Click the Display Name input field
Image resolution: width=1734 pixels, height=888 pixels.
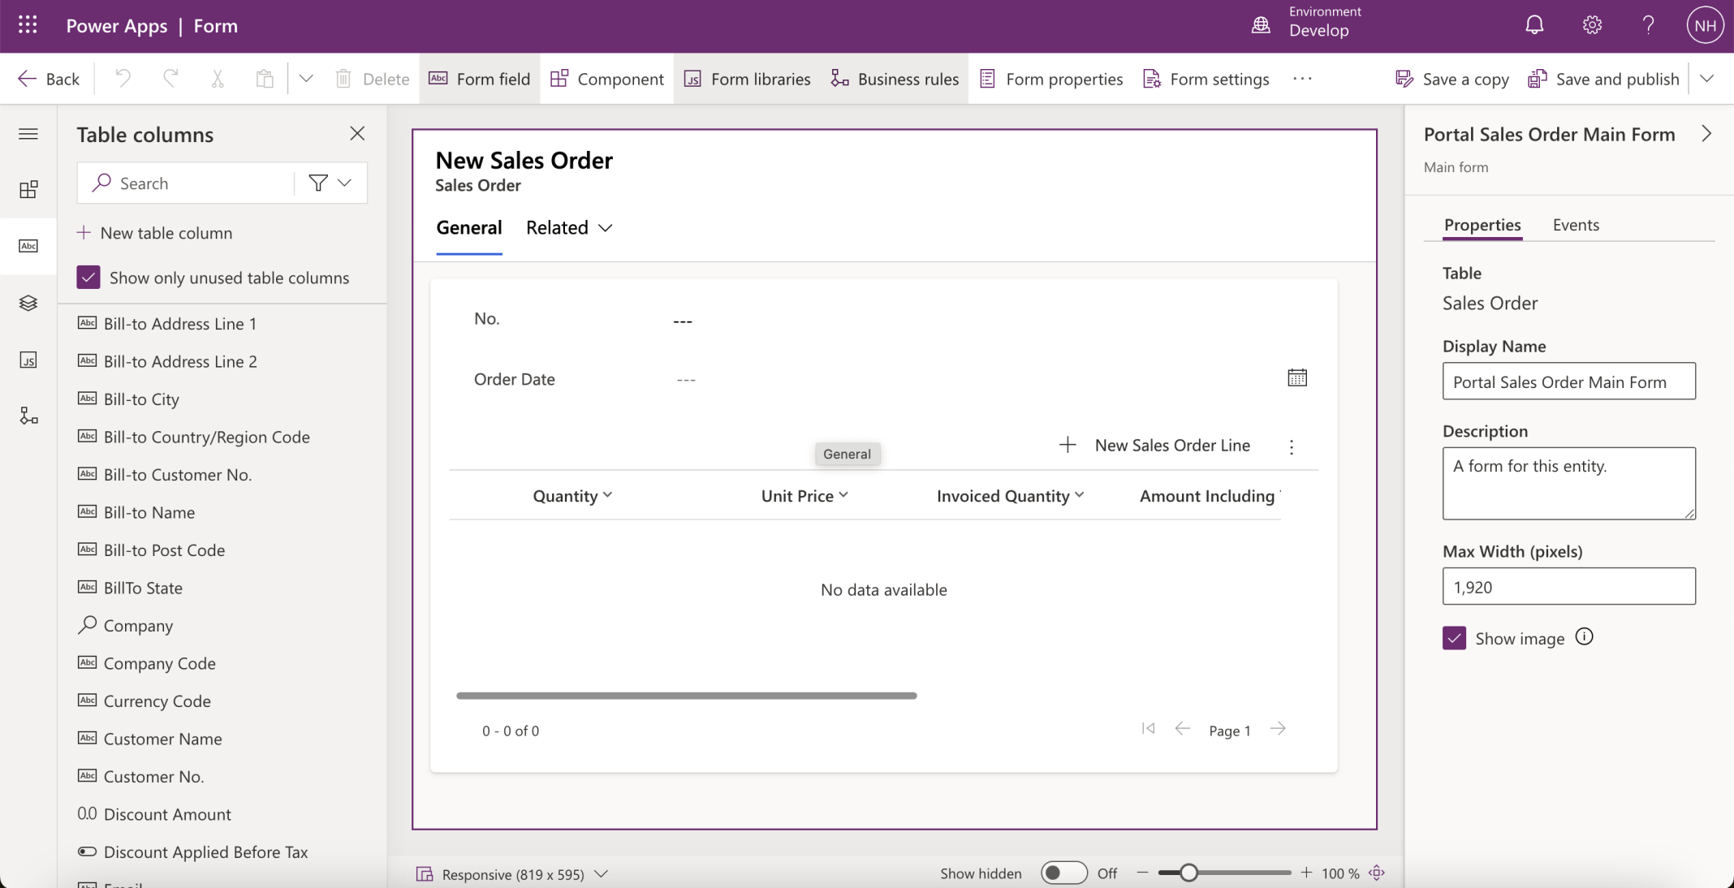(x=1568, y=381)
